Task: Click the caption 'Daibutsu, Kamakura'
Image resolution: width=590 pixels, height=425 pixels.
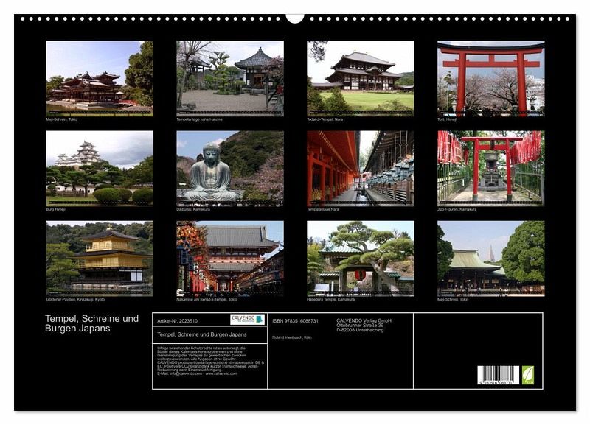Action: coord(193,209)
